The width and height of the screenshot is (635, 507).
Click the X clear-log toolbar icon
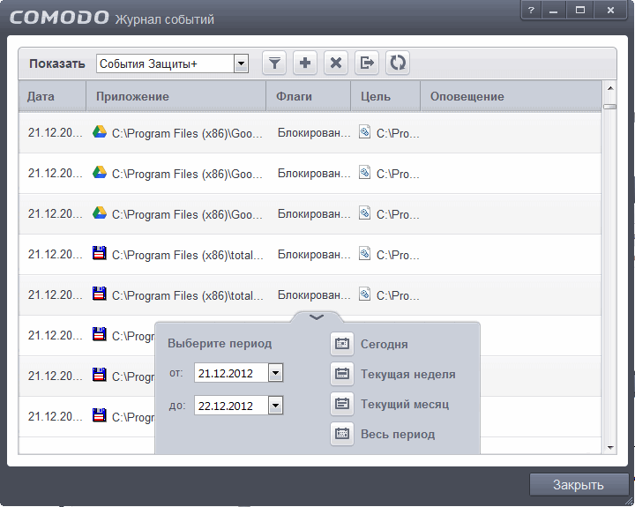click(x=336, y=63)
